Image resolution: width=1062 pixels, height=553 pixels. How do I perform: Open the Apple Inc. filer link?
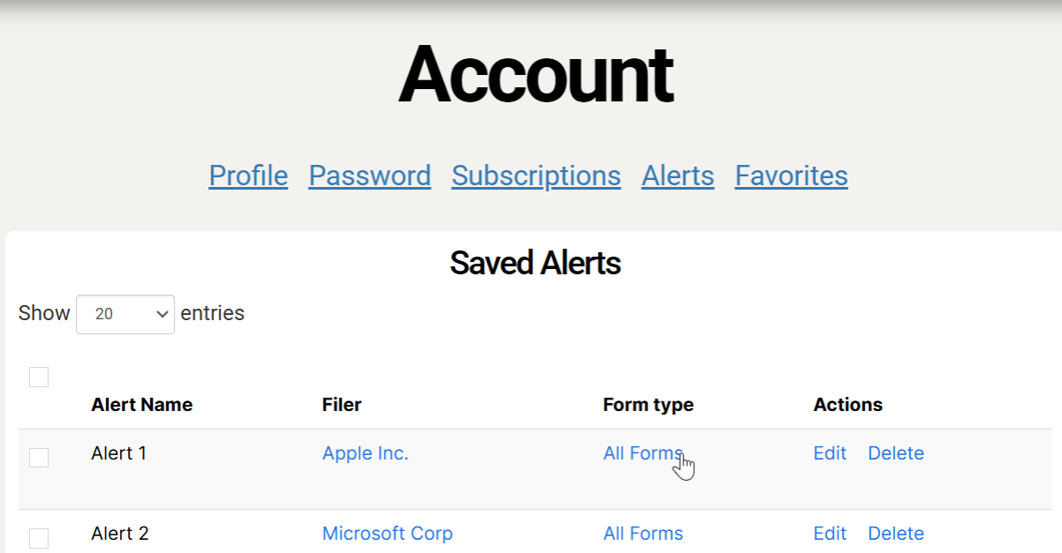click(365, 453)
